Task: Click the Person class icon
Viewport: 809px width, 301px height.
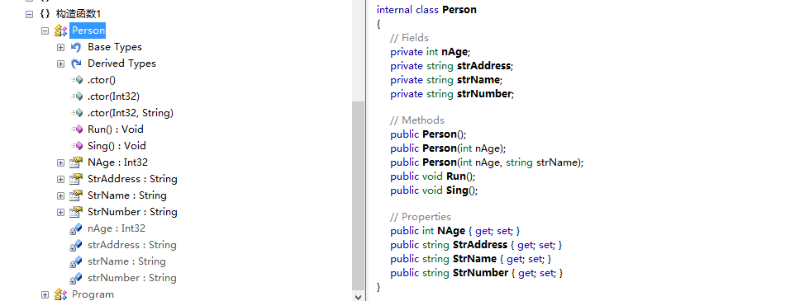Action: [61, 31]
